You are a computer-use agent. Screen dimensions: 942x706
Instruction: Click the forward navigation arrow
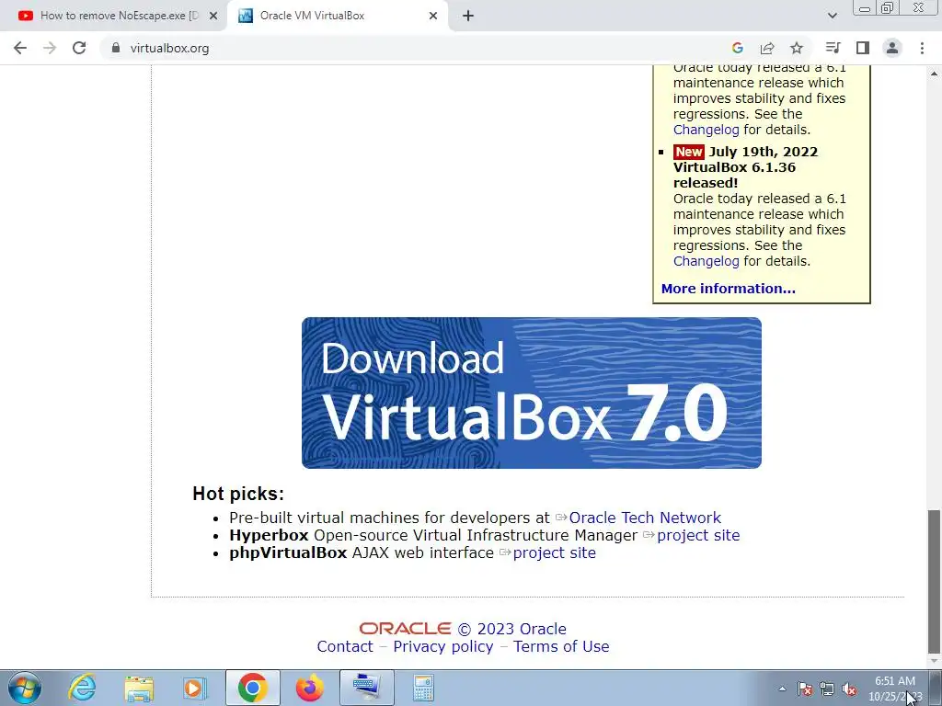[50, 48]
